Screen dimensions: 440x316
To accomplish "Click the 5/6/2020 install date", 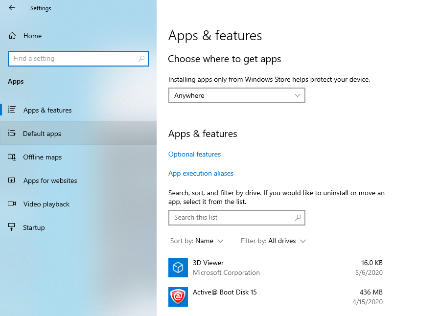I will (369, 272).
